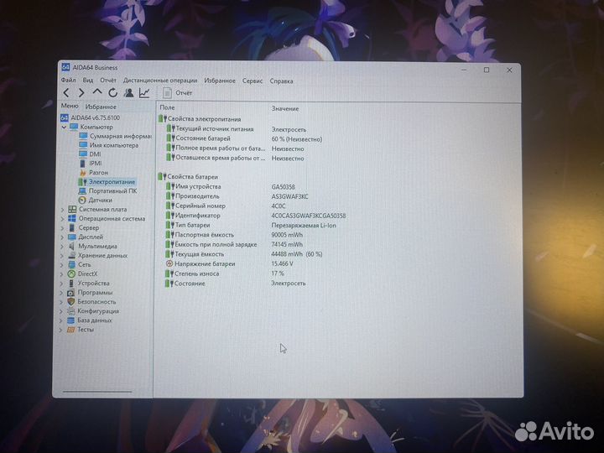Expand the Хранение данных node
Viewport: 604px width, 453px height.
62,256
